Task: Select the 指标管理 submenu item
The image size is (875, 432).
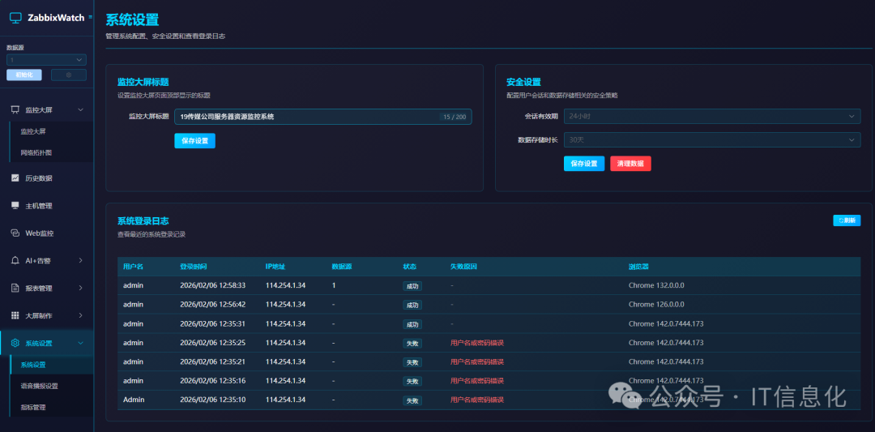Action: click(x=33, y=408)
